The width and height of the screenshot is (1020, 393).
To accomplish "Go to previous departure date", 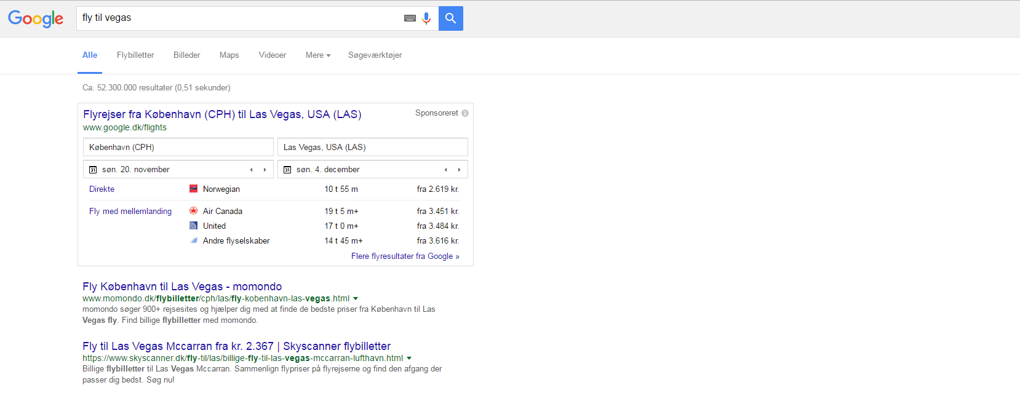I will (251, 170).
